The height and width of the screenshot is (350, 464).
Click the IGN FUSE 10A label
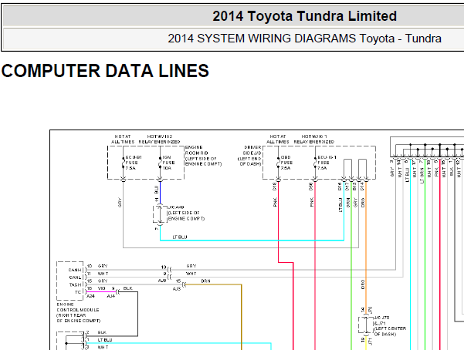pos(168,163)
